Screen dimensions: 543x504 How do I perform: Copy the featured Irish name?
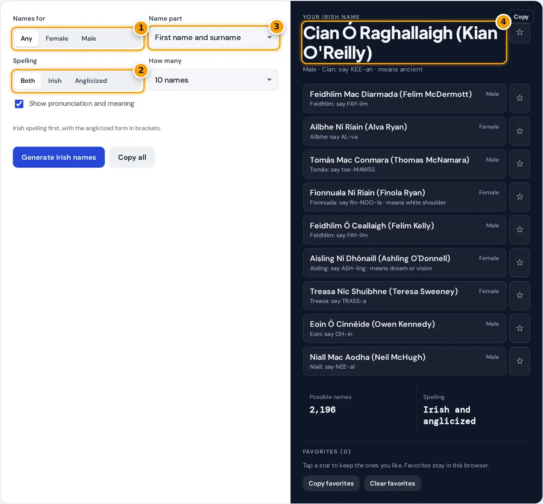(521, 17)
